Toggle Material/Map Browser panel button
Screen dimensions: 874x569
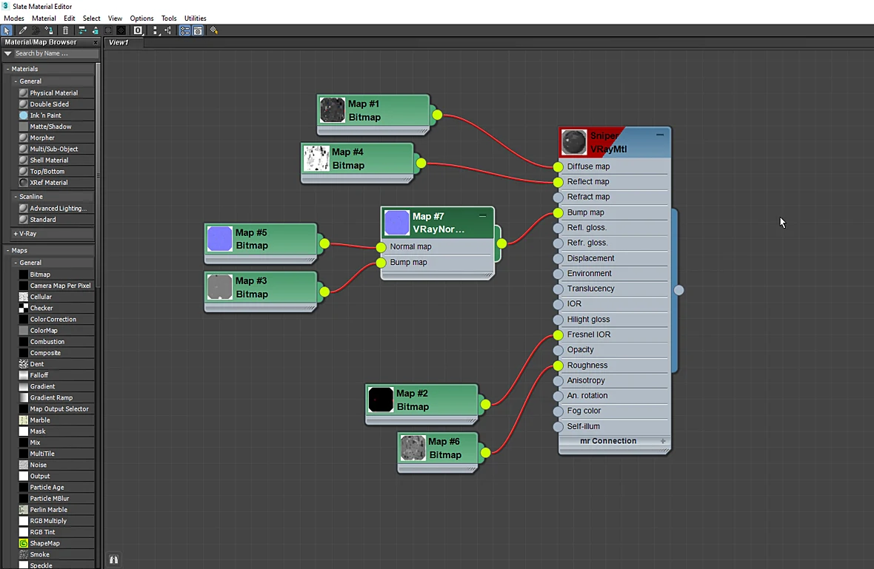(184, 30)
